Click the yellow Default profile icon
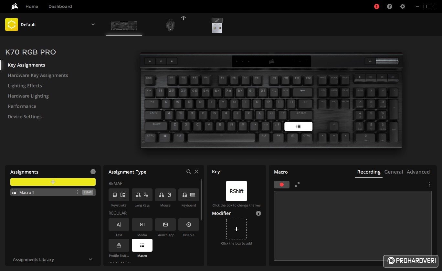Screen dimensions: 442x271 (x=12, y=25)
